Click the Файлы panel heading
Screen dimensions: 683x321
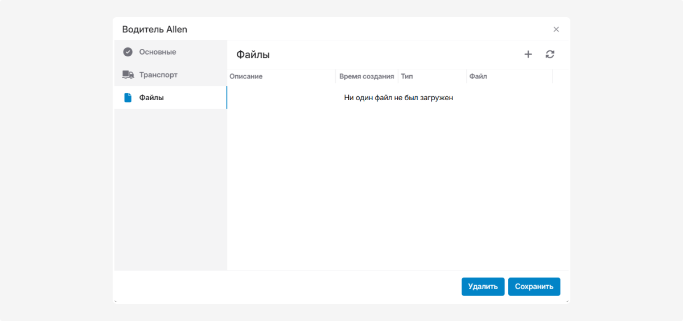pyautogui.click(x=253, y=55)
